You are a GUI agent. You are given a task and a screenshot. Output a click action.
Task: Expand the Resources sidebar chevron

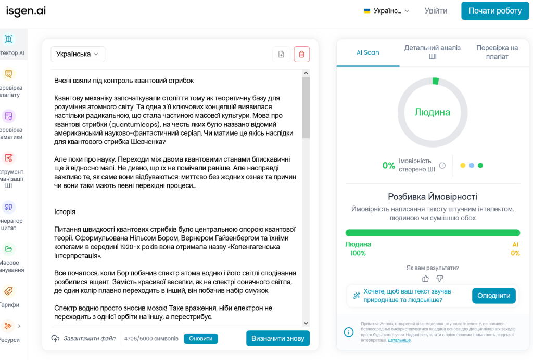[19, 326]
